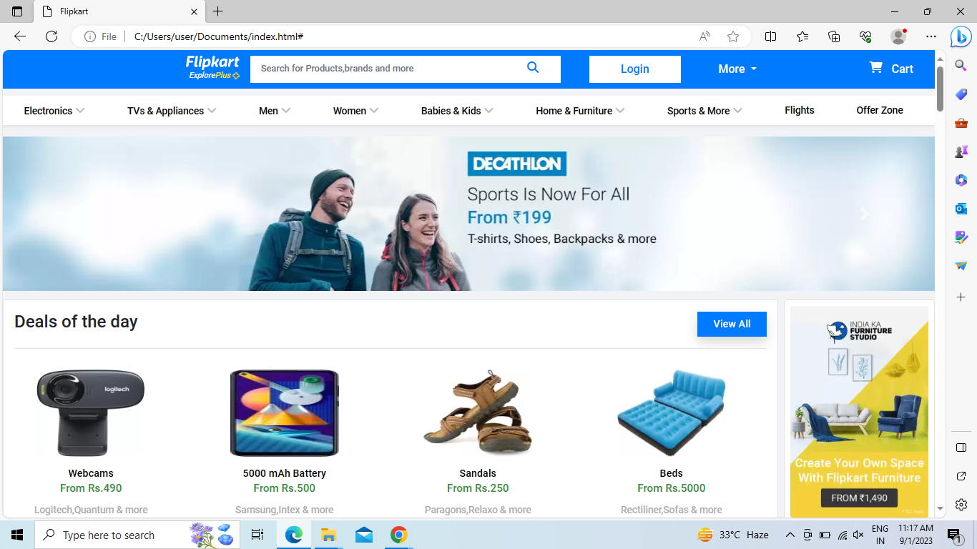The image size is (977, 549).
Task: Open the browser Settings and more ellipsis
Action: pyautogui.click(x=931, y=36)
